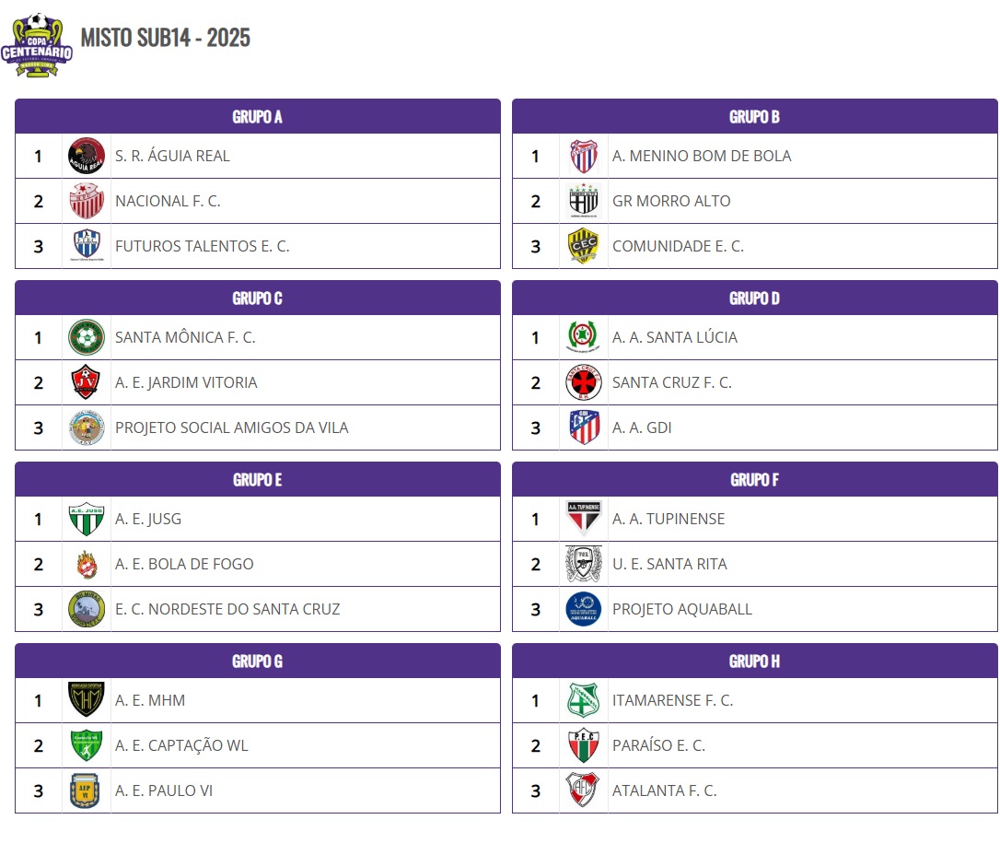The height and width of the screenshot is (843, 1000).
Task: Click the Grupo F header bar
Action: click(754, 479)
